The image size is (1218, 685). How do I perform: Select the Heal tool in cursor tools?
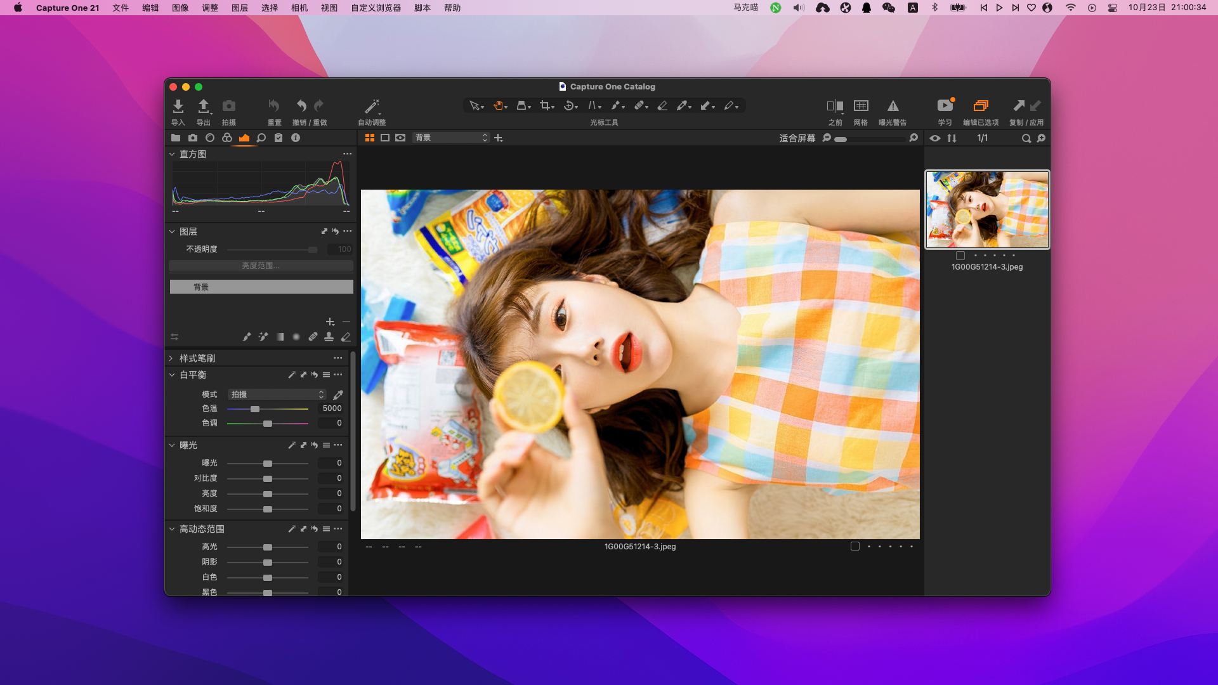tap(641, 106)
